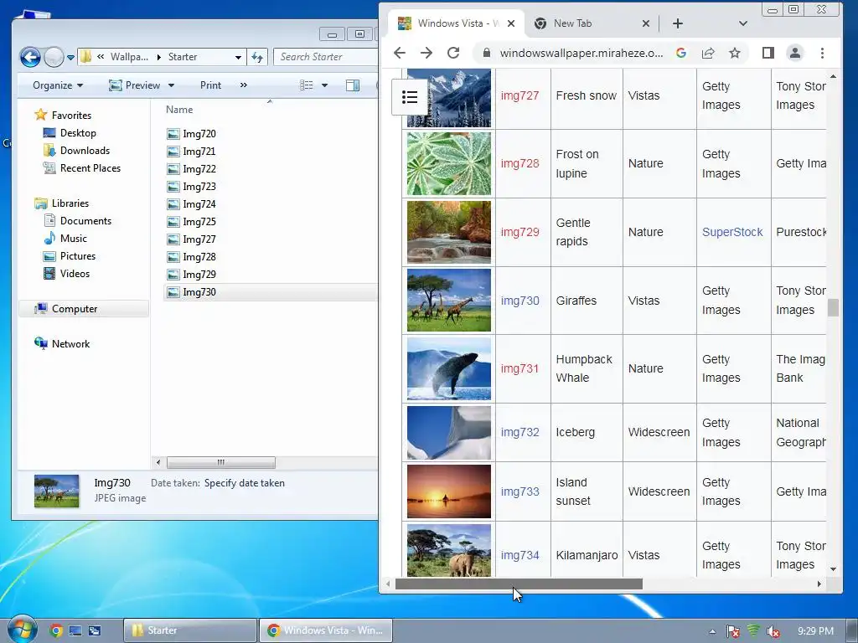The image size is (858, 643).
Task: Click the Chrome address bar URL
Action: coord(581,53)
